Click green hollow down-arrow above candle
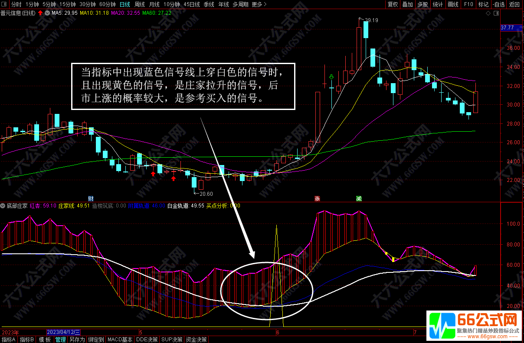Viewport: 524px width, 343px height. point(332,77)
